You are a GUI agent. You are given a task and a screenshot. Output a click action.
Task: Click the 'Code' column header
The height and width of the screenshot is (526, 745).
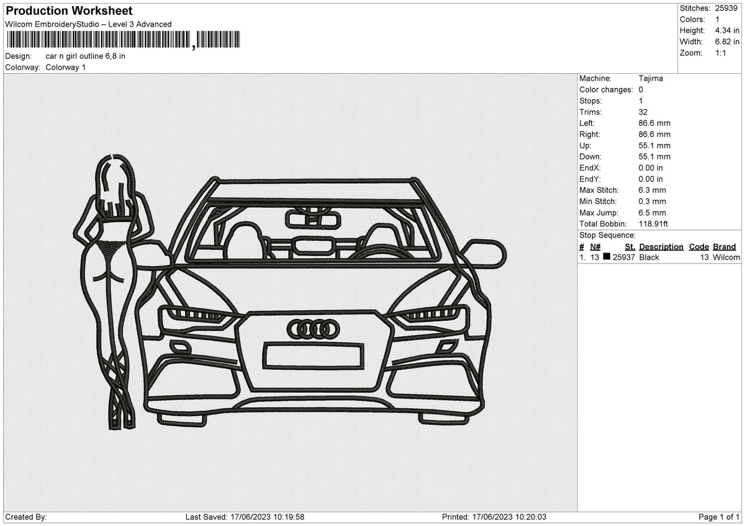click(x=698, y=246)
